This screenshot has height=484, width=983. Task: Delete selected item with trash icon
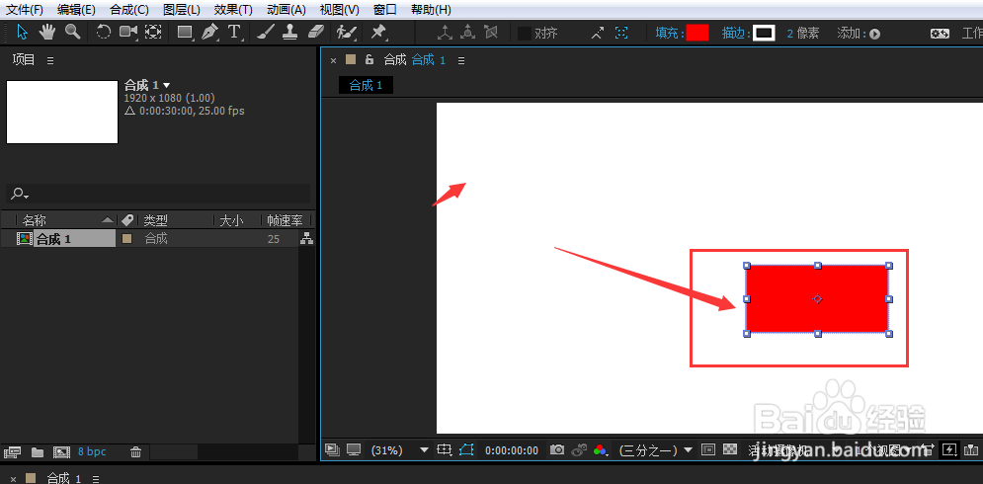pos(135,452)
